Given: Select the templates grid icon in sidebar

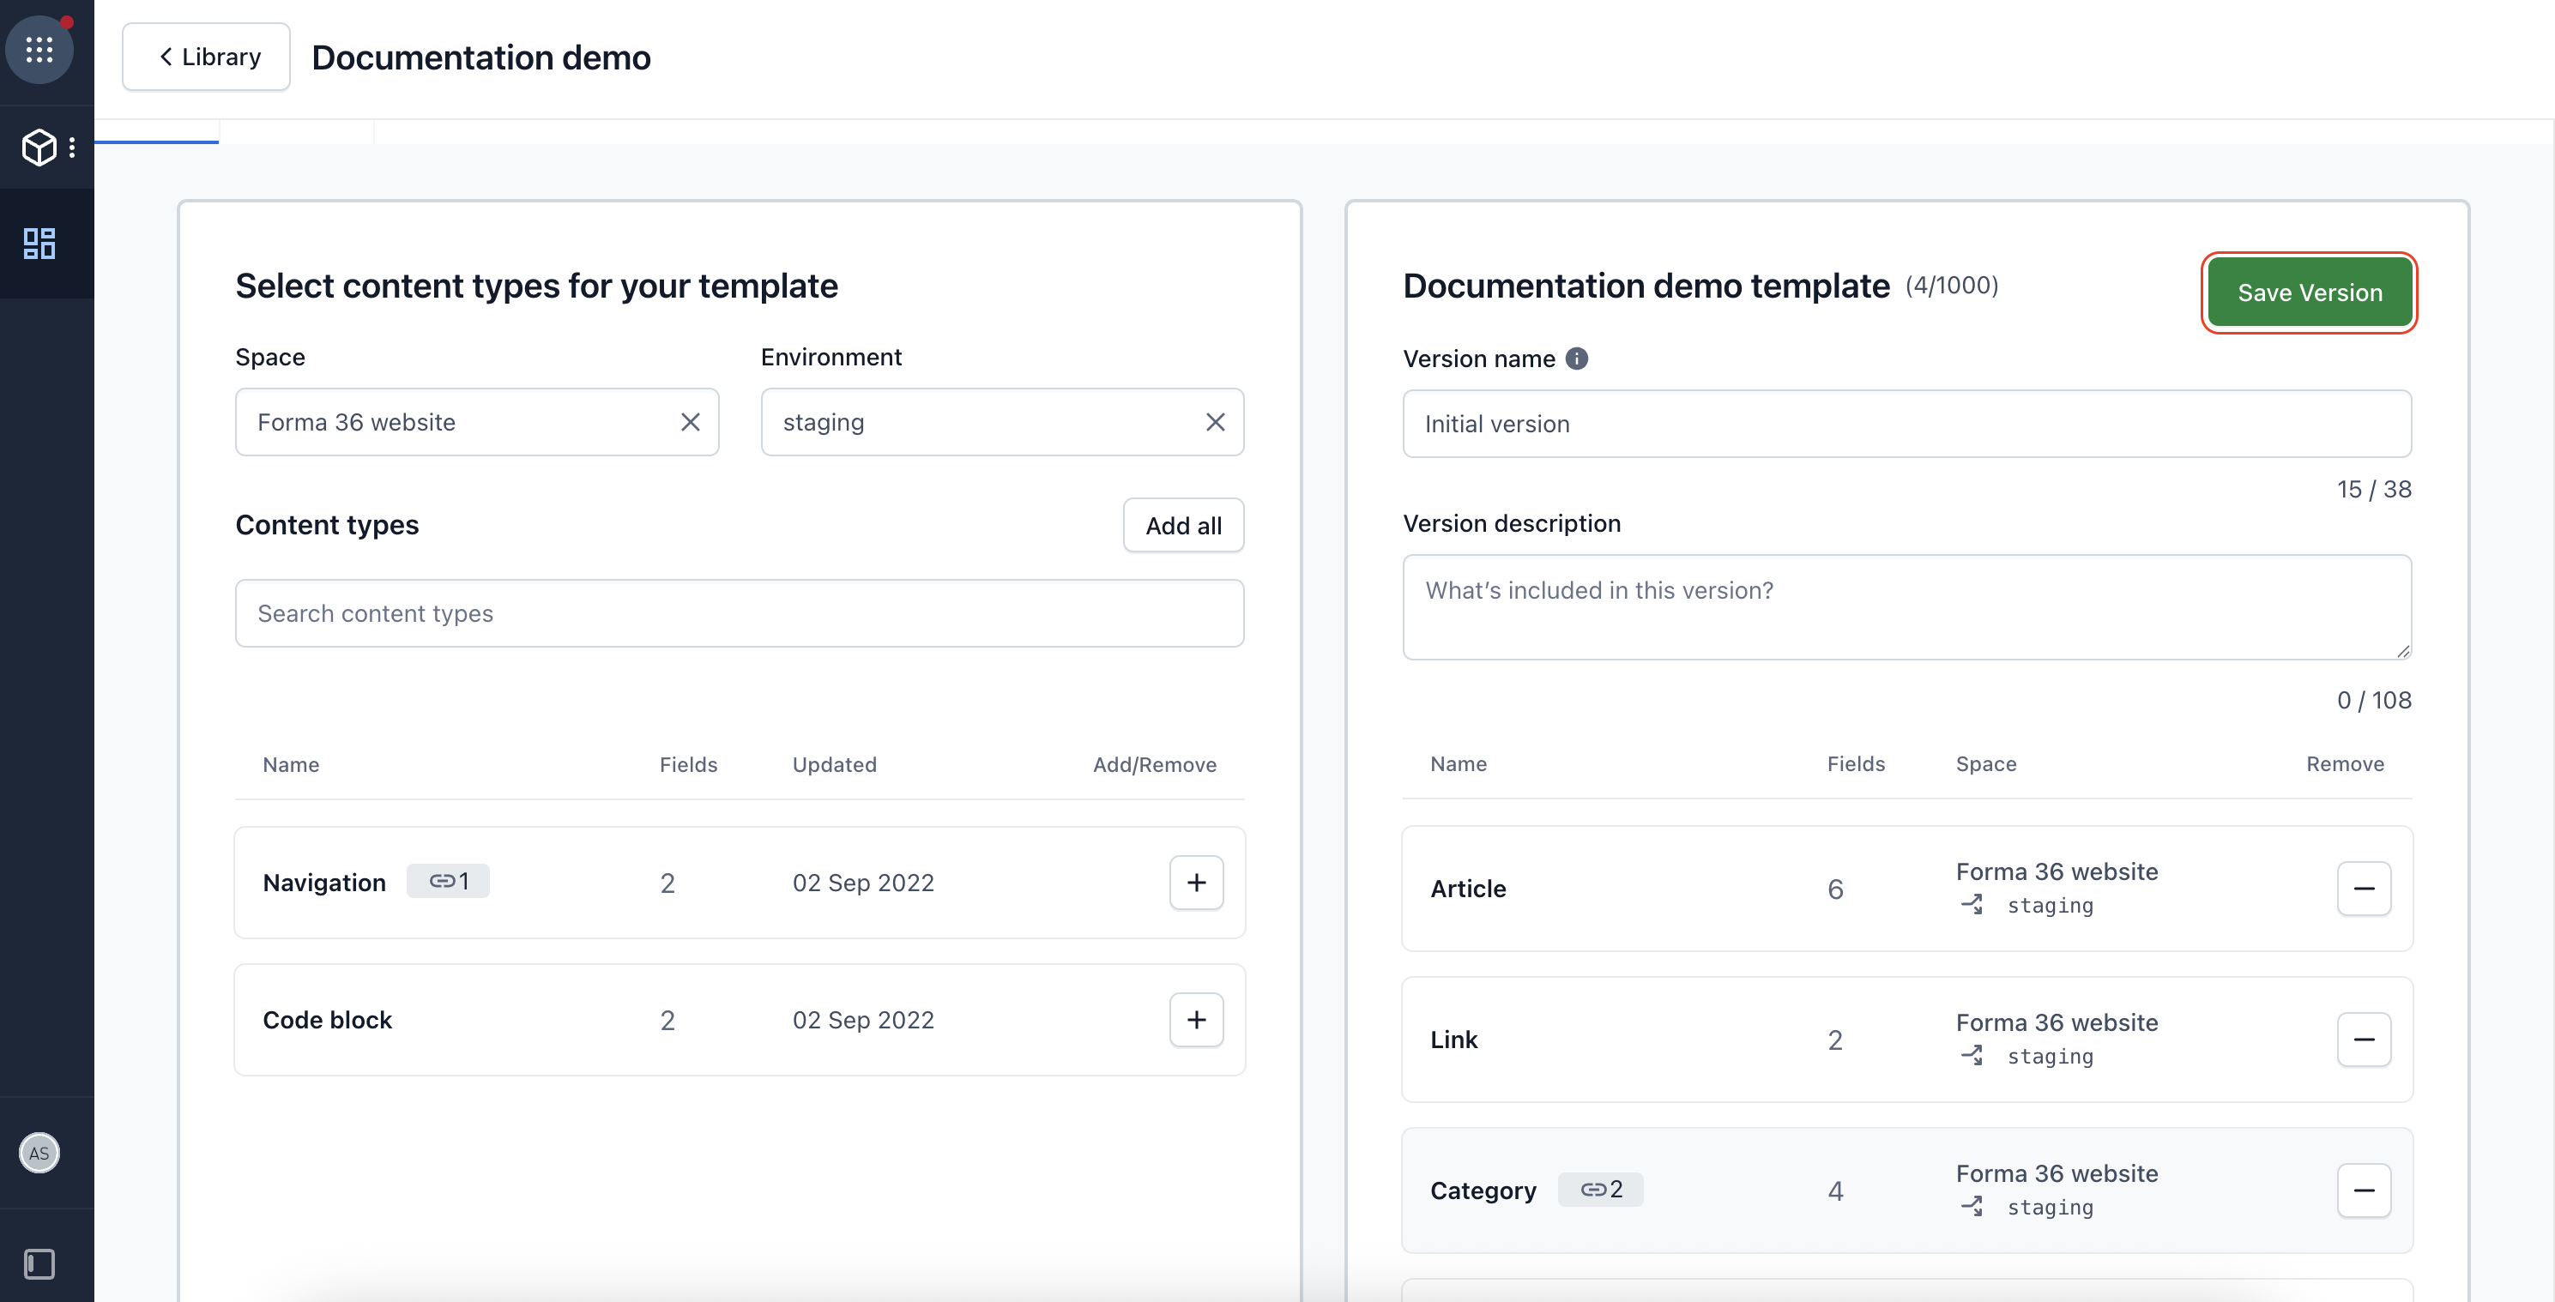Looking at the screenshot, I should pyautogui.click(x=39, y=243).
